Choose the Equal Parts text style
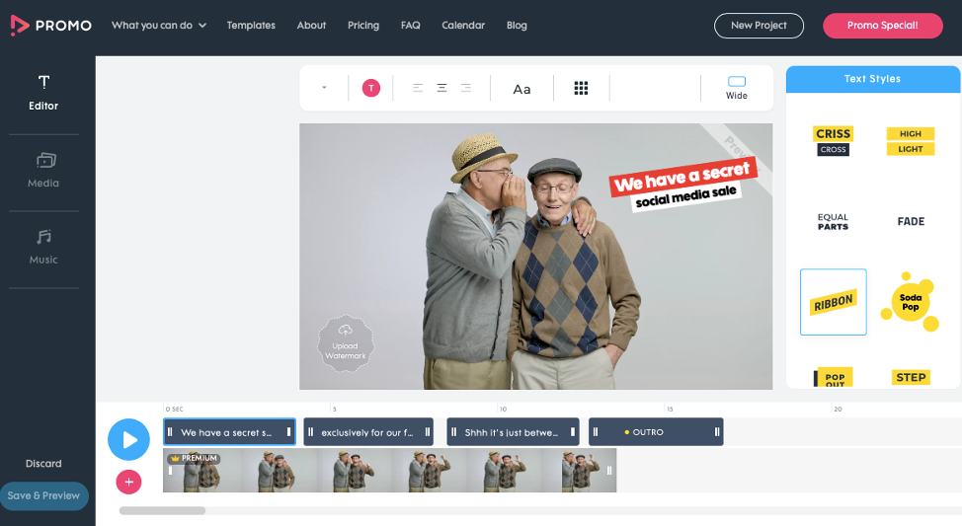The image size is (962, 526). pos(834,221)
